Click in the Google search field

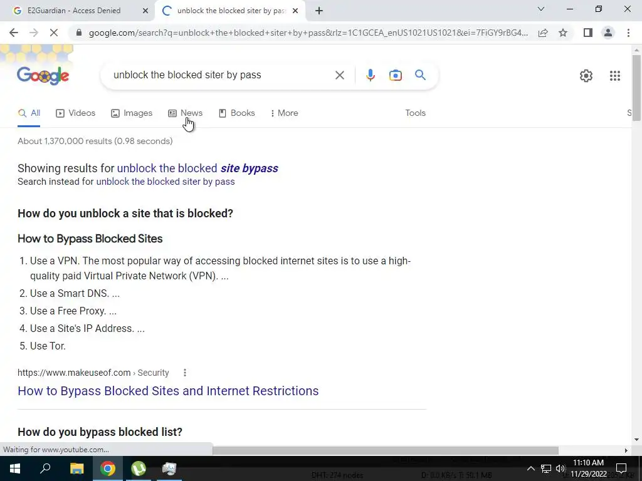click(x=221, y=75)
